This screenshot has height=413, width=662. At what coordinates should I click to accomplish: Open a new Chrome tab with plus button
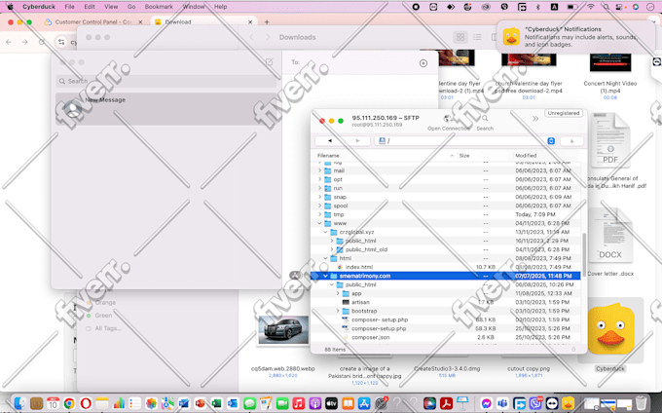(267, 22)
